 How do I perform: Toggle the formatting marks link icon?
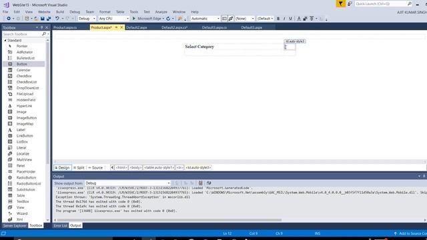coord(231,19)
